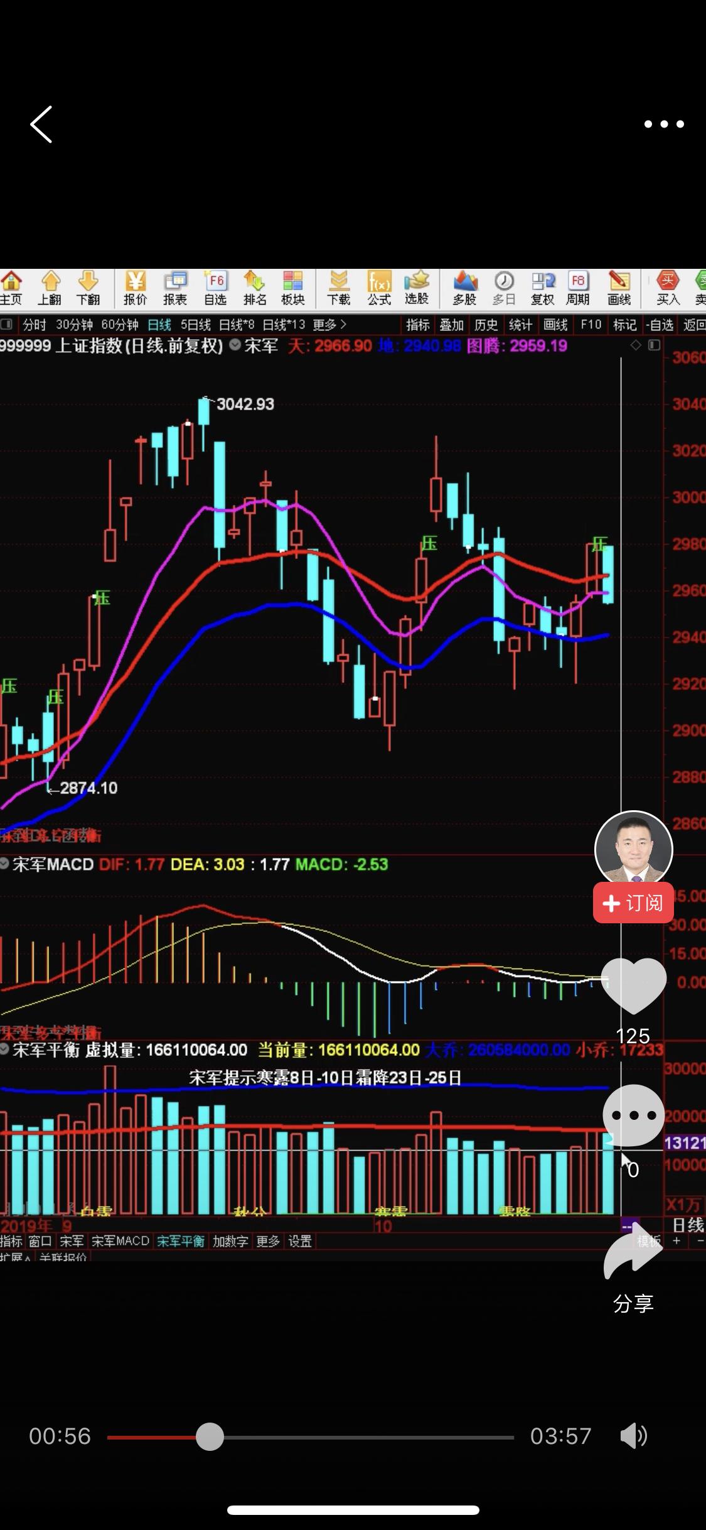Click the 3042.93 high price label
The width and height of the screenshot is (706, 1530).
[245, 404]
